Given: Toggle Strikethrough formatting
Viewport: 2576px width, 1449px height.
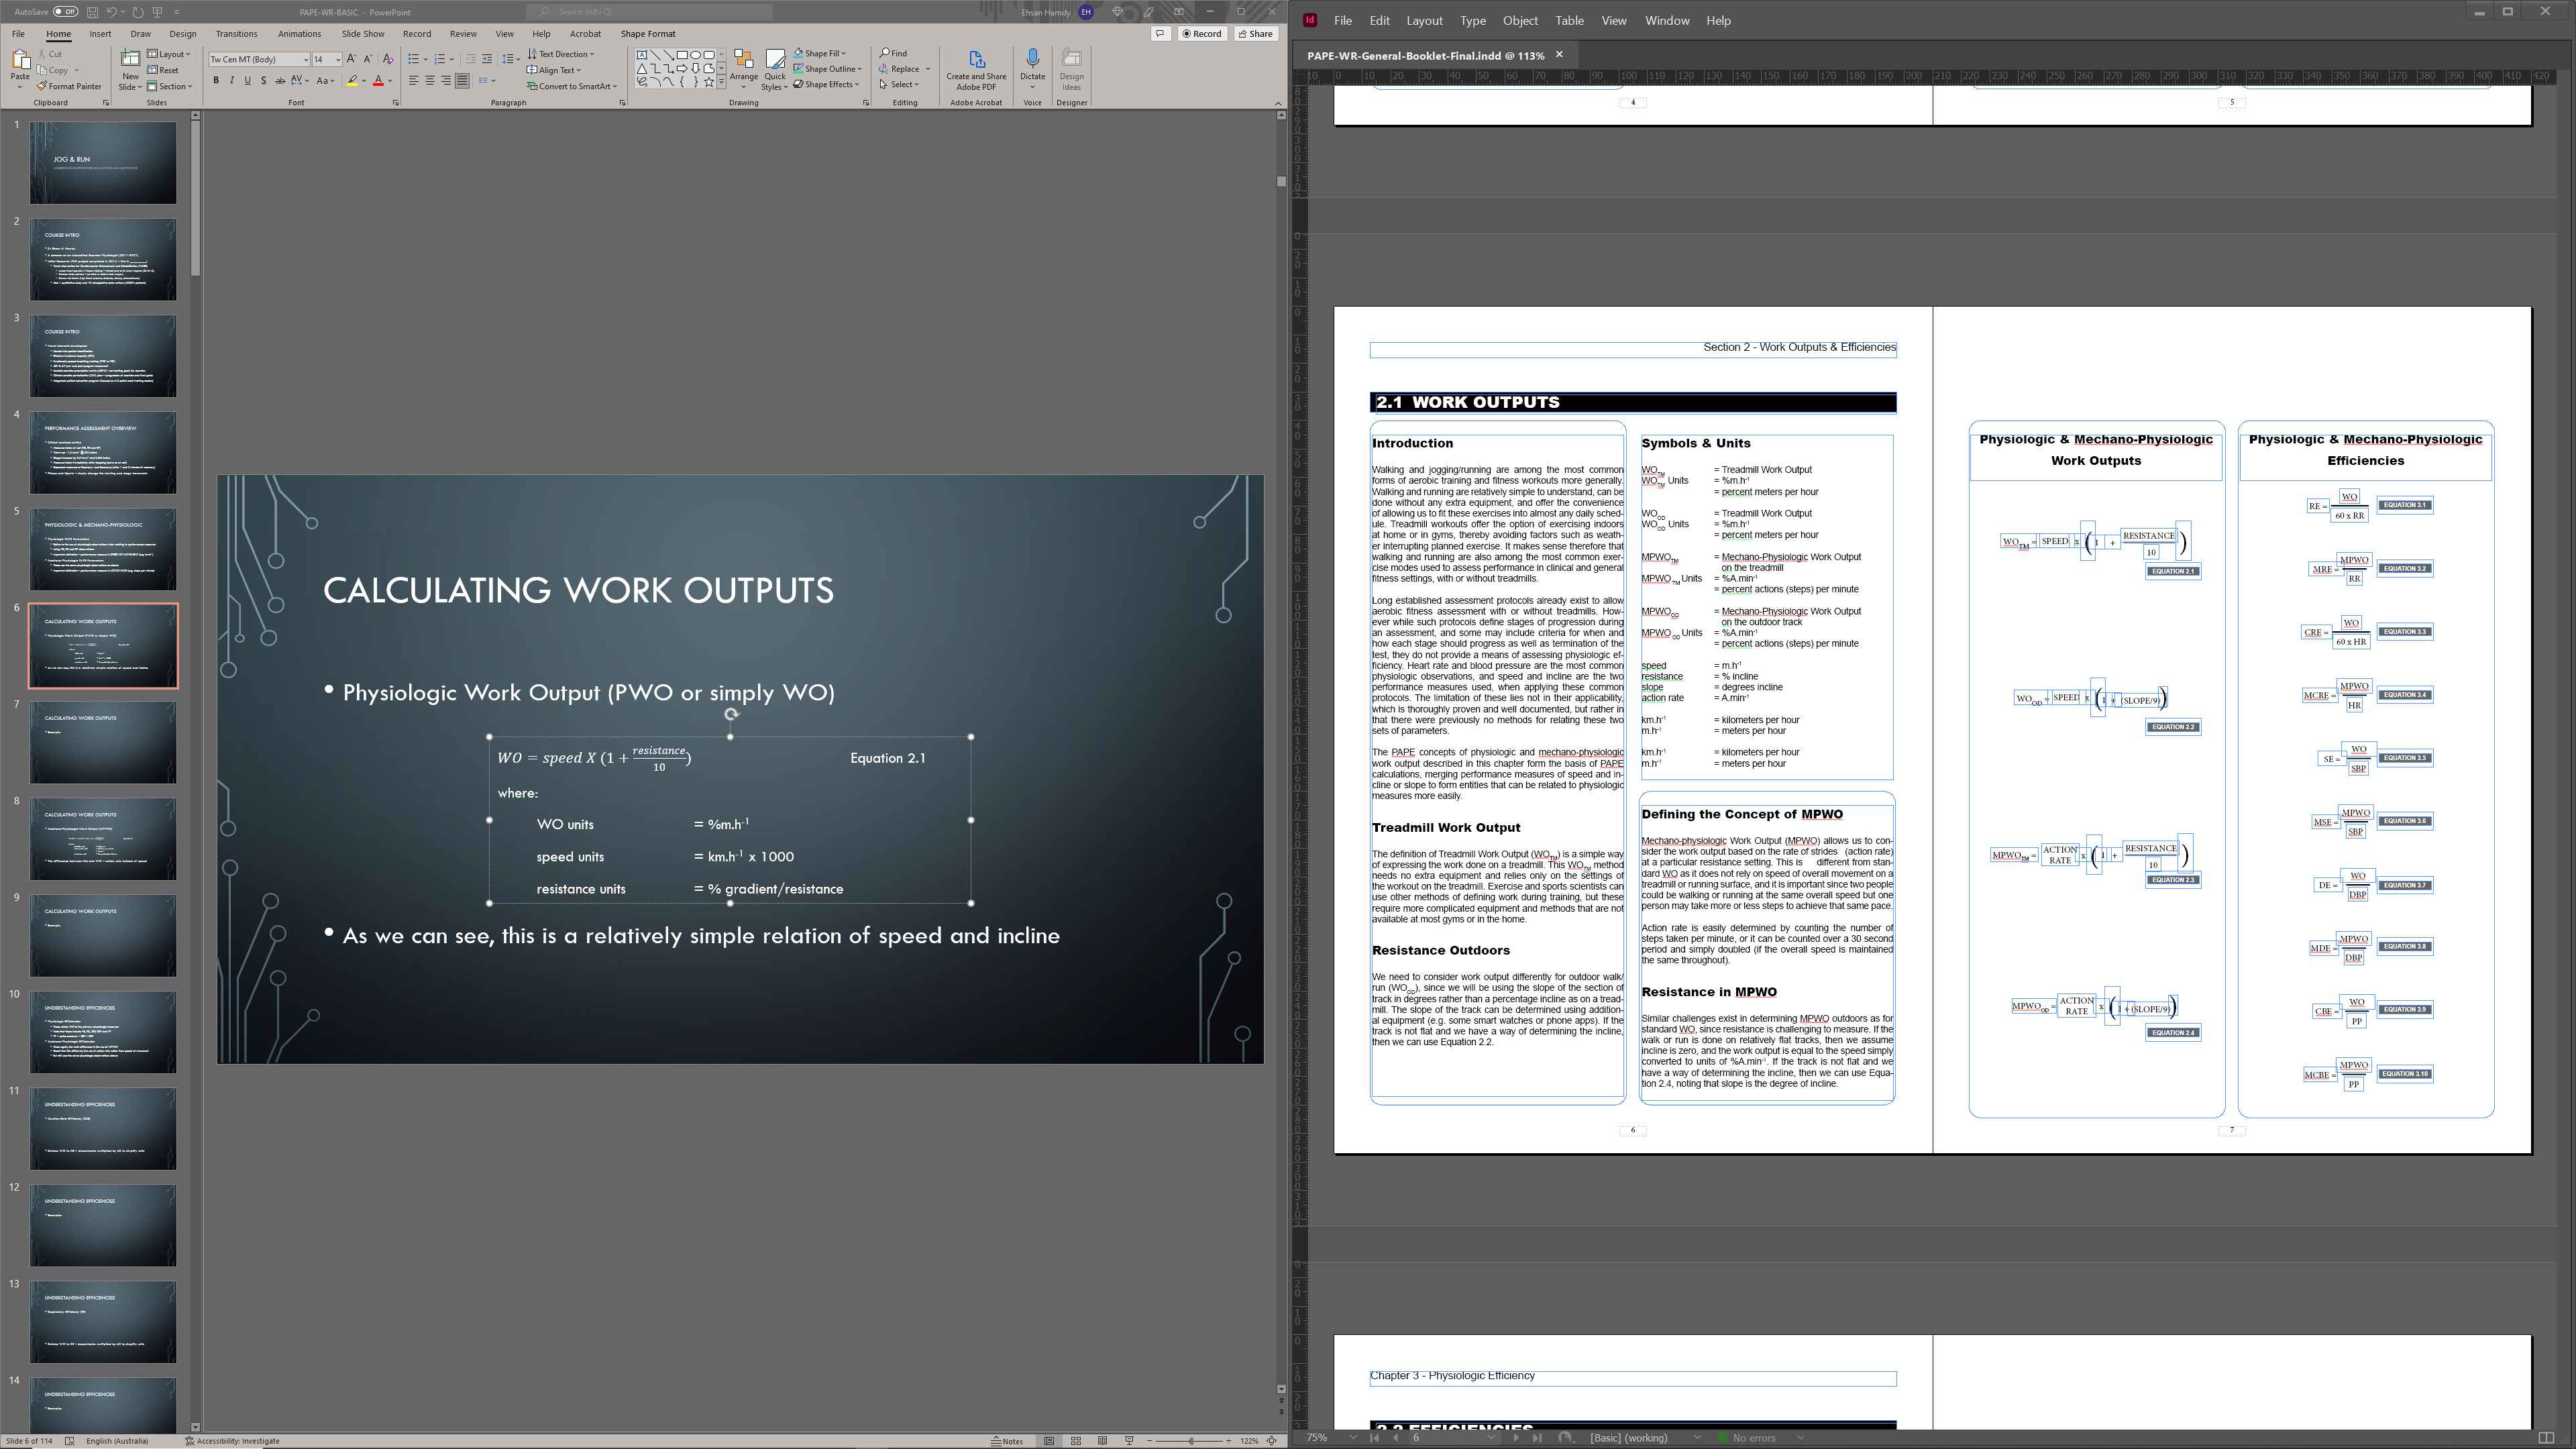Looking at the screenshot, I should coord(280,81).
